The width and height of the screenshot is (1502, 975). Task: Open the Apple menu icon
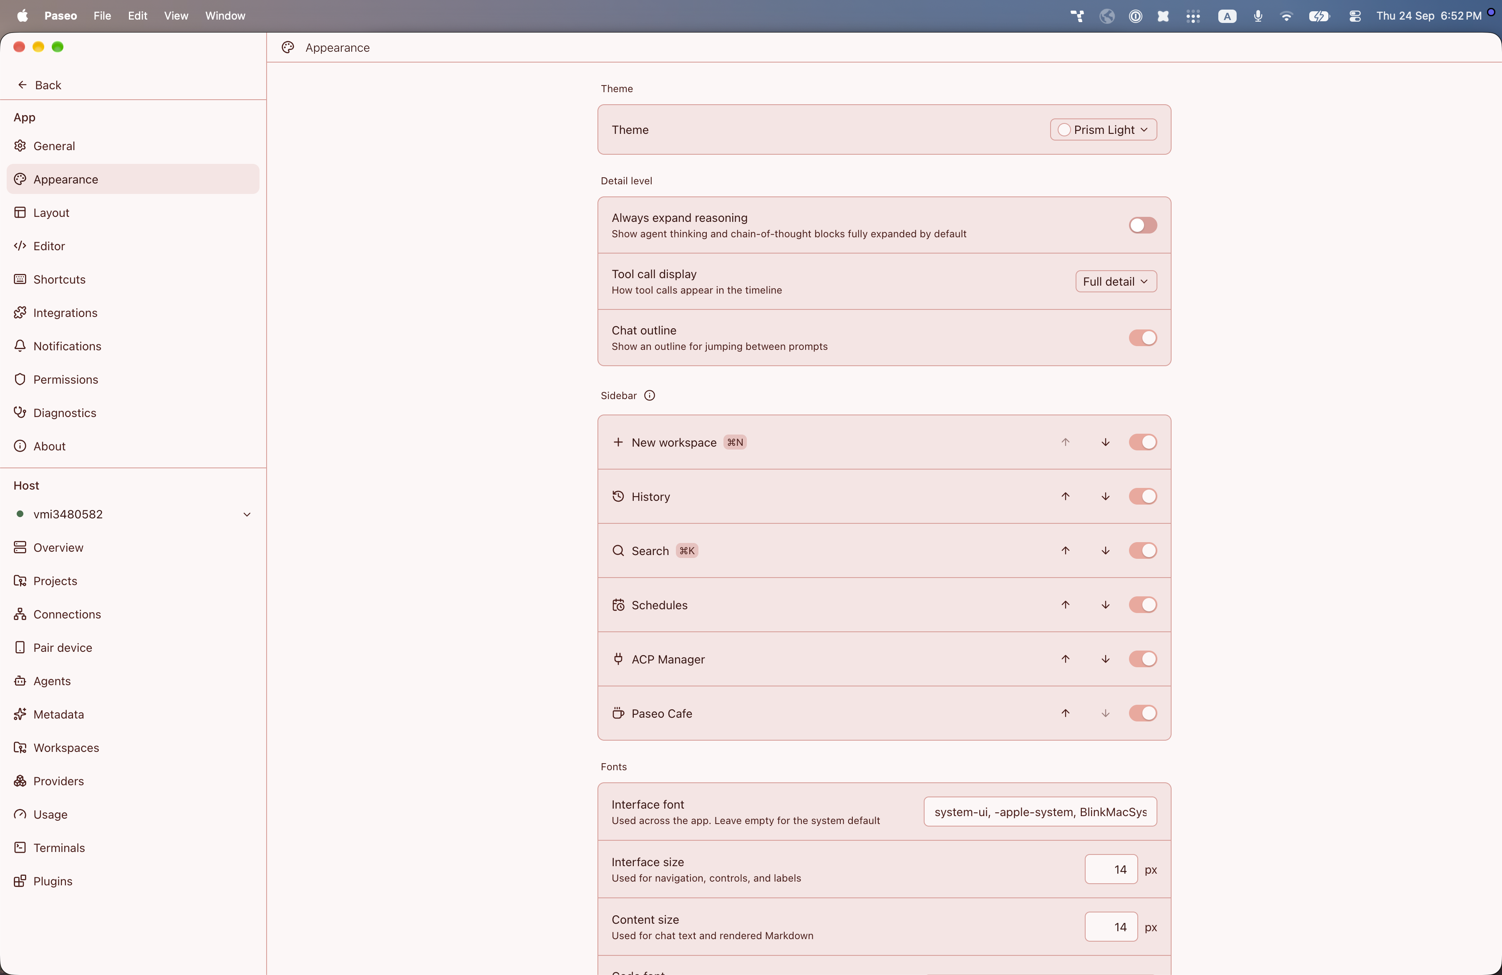pos(22,15)
